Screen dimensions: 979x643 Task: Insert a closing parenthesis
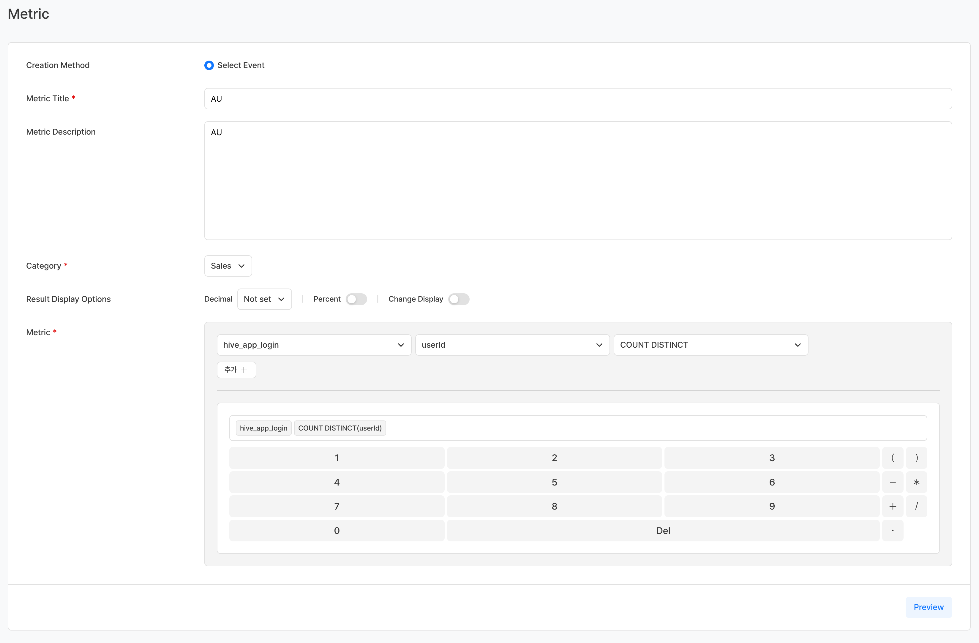click(x=916, y=458)
